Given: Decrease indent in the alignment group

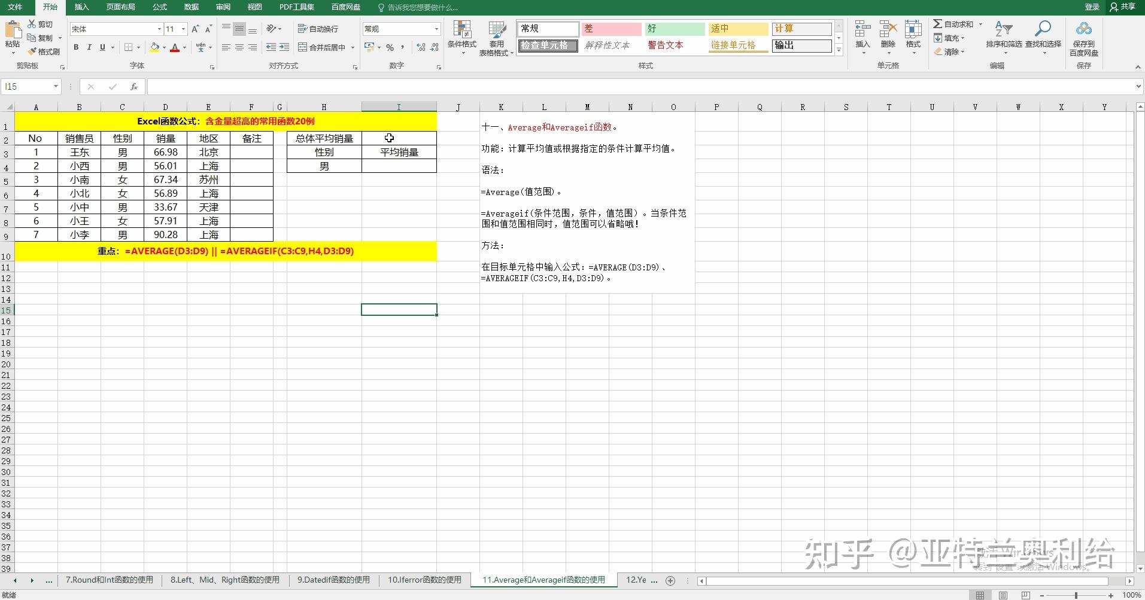Looking at the screenshot, I should 271,47.
